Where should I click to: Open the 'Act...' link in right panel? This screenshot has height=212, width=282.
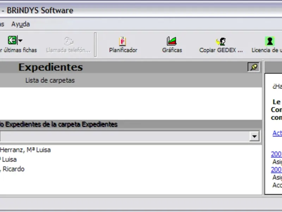click(277, 133)
